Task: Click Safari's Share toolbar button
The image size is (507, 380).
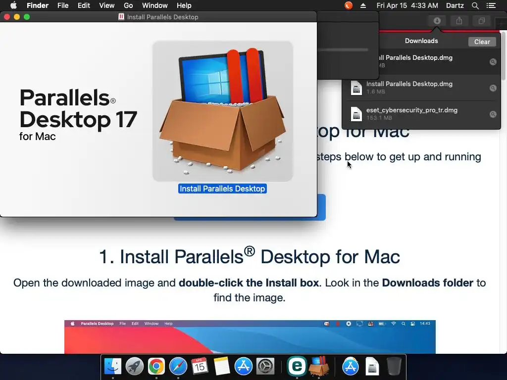Action: pyautogui.click(x=459, y=21)
